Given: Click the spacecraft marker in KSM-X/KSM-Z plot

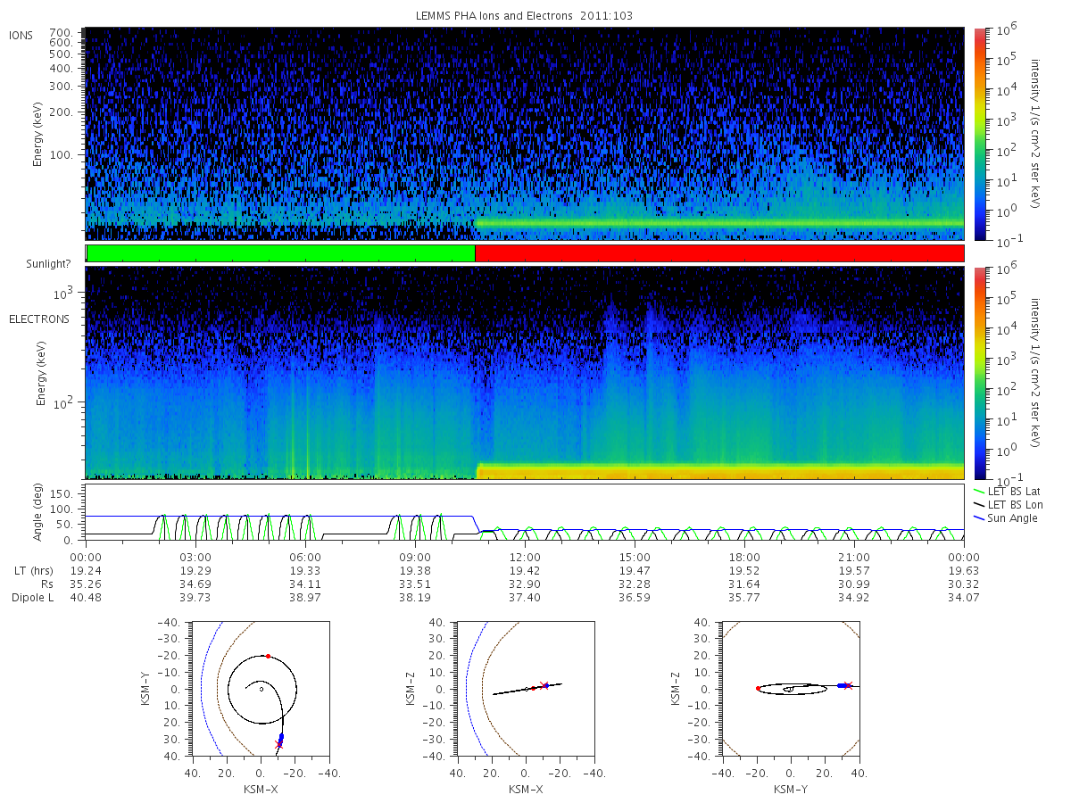Looking at the screenshot, I should coord(545,685).
